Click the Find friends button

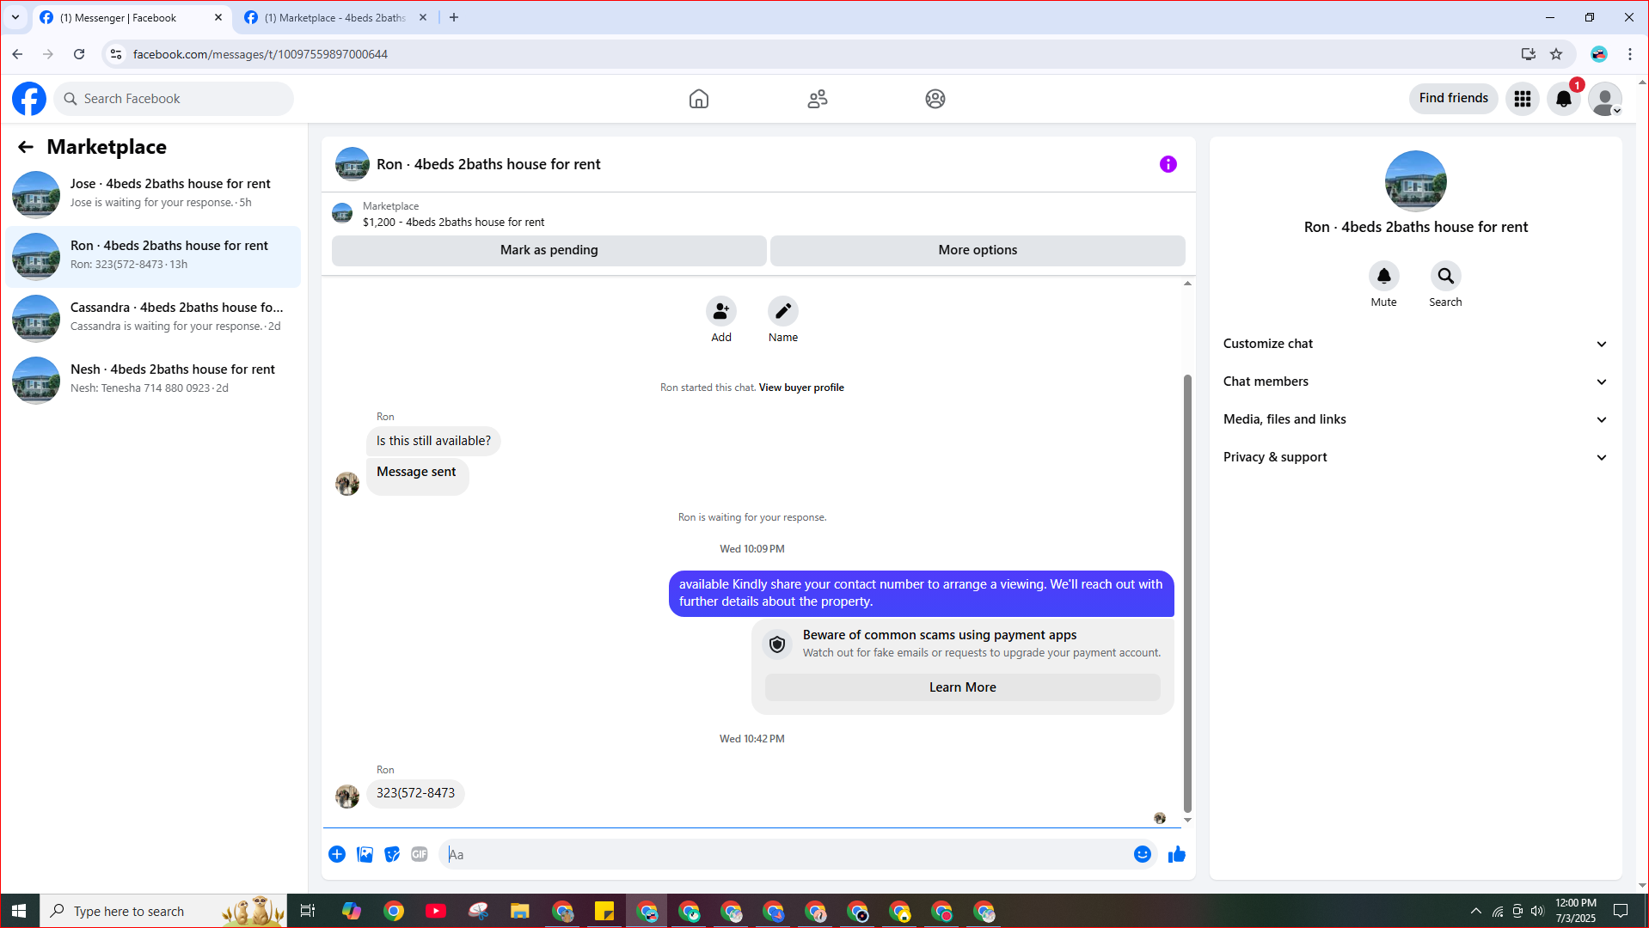click(1453, 99)
